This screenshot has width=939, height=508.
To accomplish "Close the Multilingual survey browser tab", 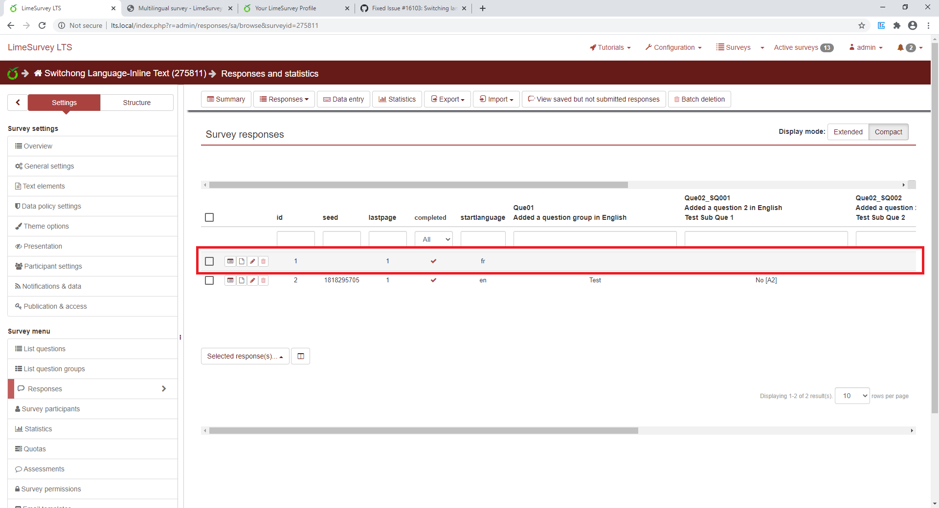I will pyautogui.click(x=230, y=8).
